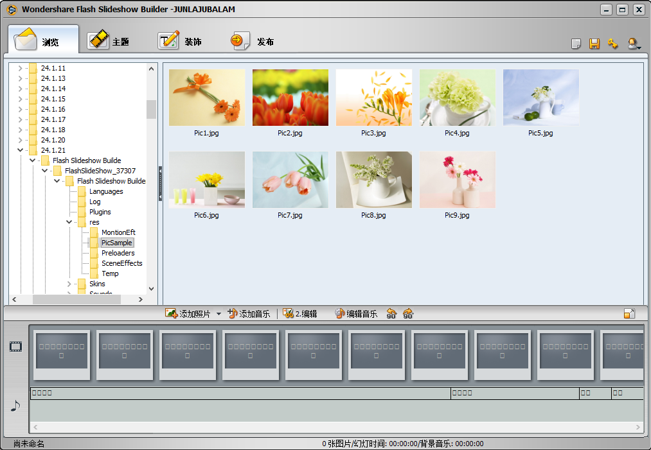This screenshot has width=651, height=450.
Task: Click the film strip track icon
Action: [16, 347]
